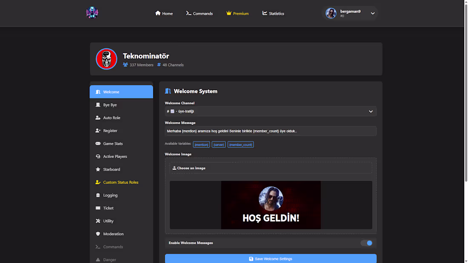
Task: Click Home in the top navigation
Action: coord(164,14)
